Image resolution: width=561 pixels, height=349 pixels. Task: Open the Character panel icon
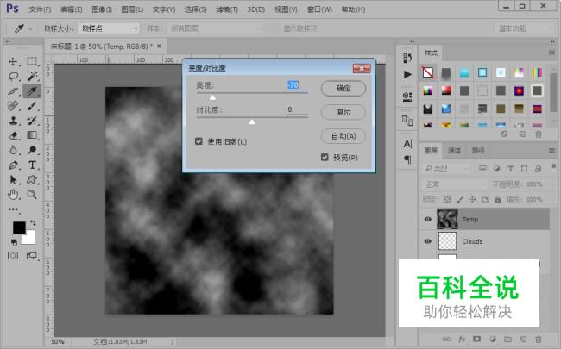coord(407,144)
